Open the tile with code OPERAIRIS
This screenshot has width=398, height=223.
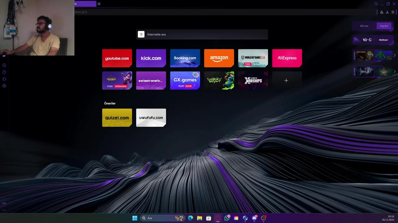[117, 81]
